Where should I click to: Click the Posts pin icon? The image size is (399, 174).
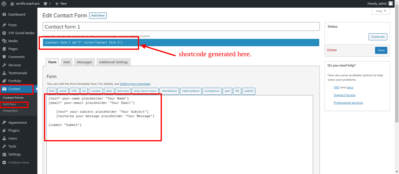(x=4, y=25)
